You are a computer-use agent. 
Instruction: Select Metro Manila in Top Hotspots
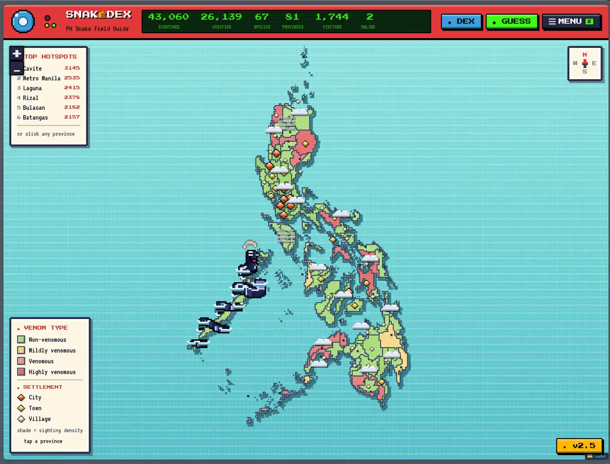coord(48,78)
